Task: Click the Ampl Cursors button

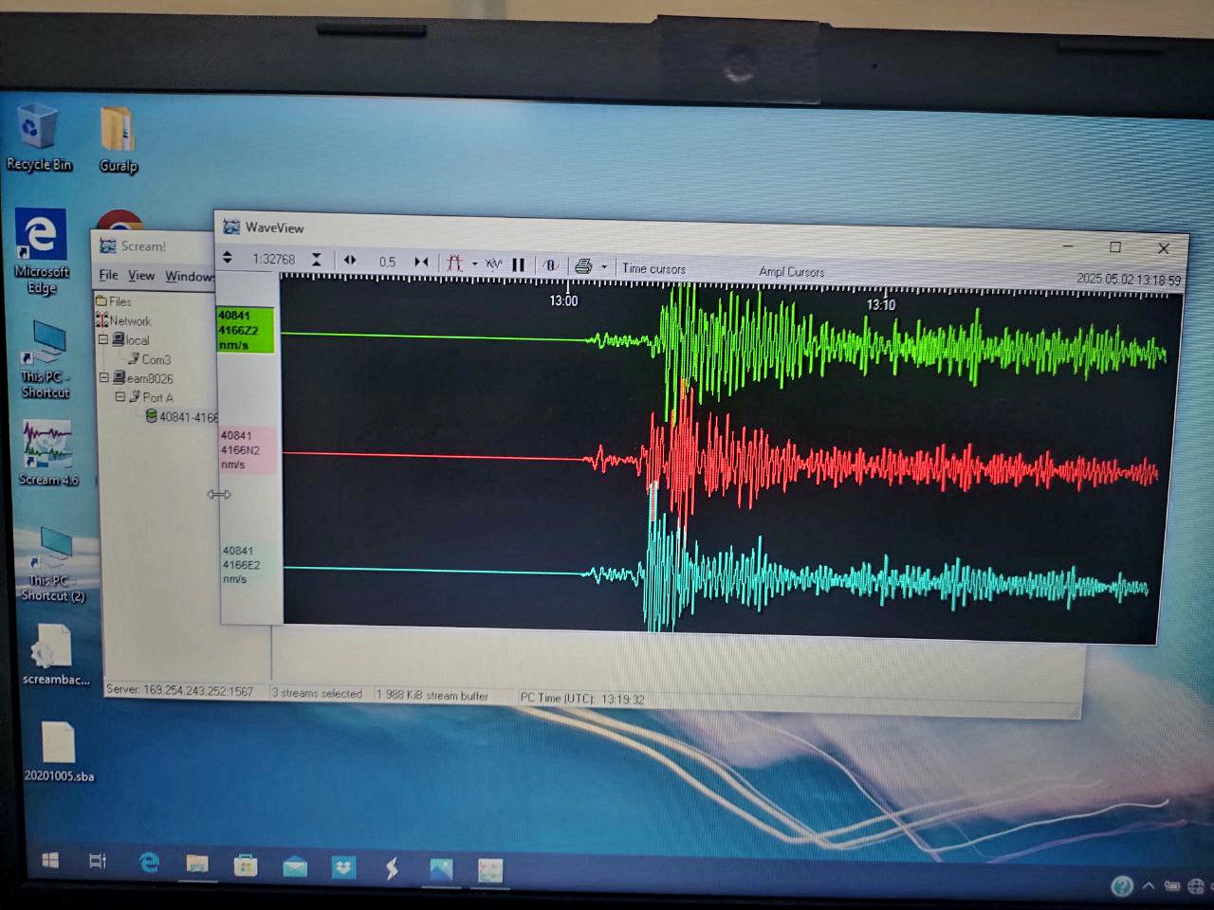Action: click(x=792, y=272)
